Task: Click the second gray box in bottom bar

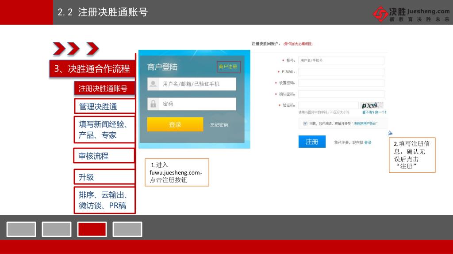Action: (57, 229)
